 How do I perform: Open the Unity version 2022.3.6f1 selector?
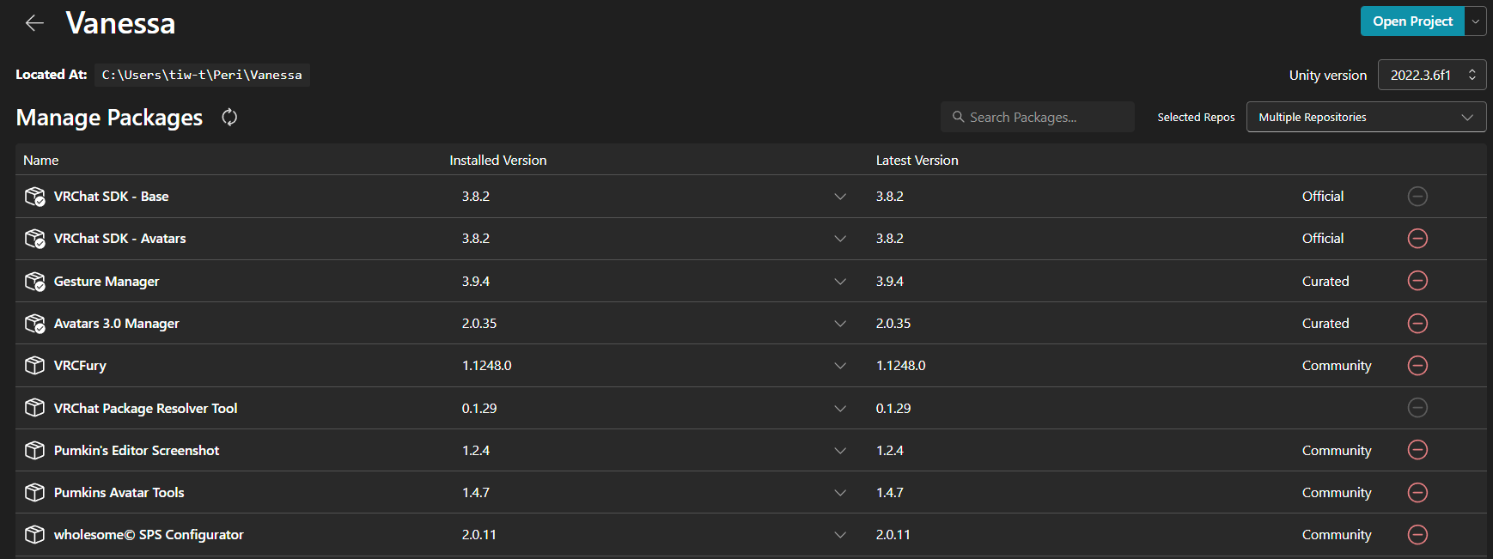tap(1431, 75)
